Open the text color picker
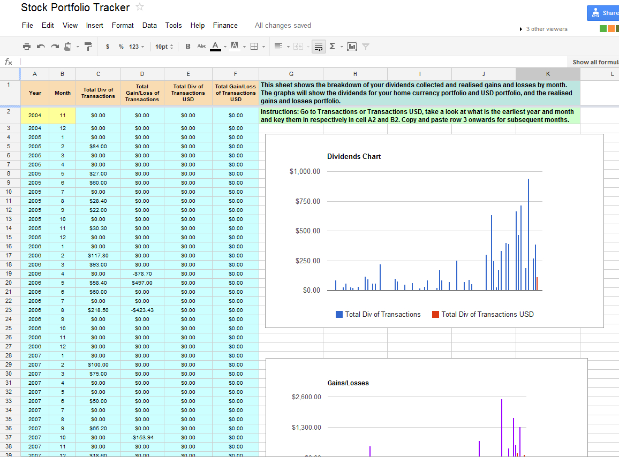The width and height of the screenshot is (619, 457). (x=216, y=46)
